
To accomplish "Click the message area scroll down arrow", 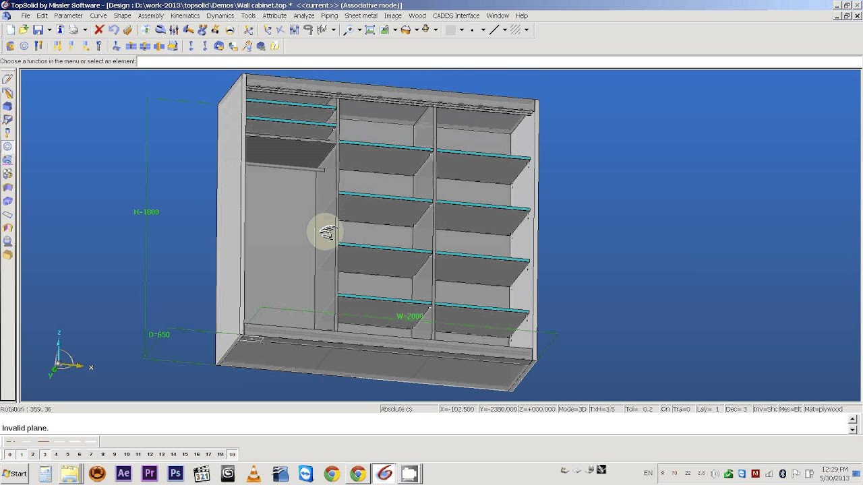I will [x=852, y=430].
